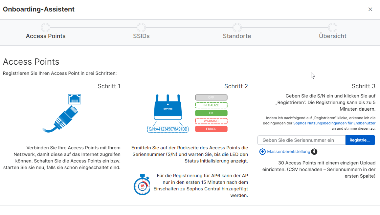380x215 pixels.
Task: Open the Standorte wizard step
Action: pos(237,36)
